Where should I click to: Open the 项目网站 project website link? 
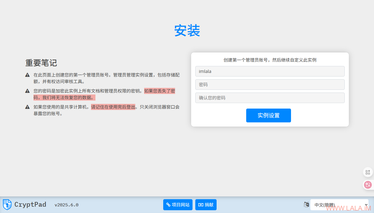point(178,205)
